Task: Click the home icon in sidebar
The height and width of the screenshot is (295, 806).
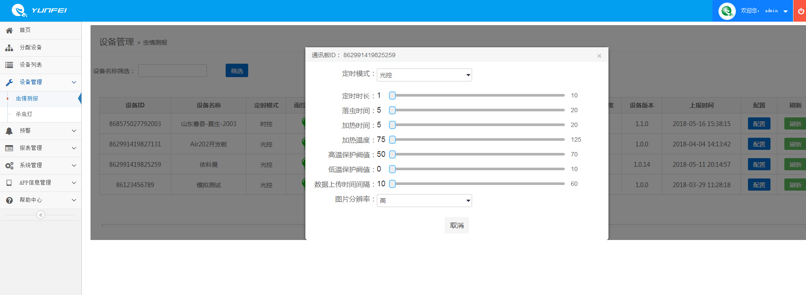Action: (9, 30)
